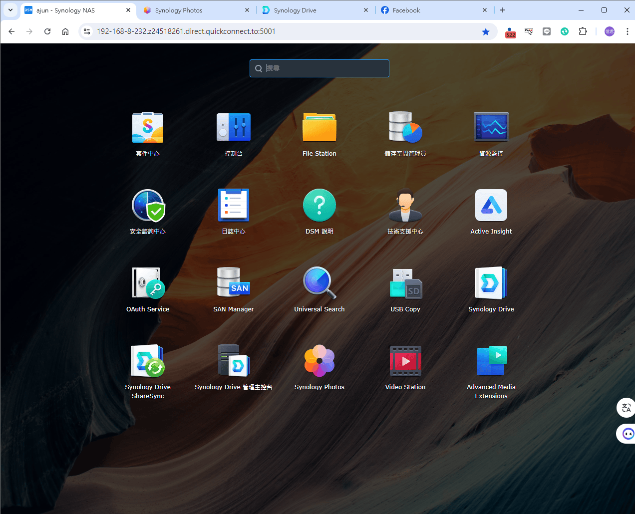The width and height of the screenshot is (635, 514).
Task: Open 儲存空間管理員 Storage Manager icon
Action: 405,128
